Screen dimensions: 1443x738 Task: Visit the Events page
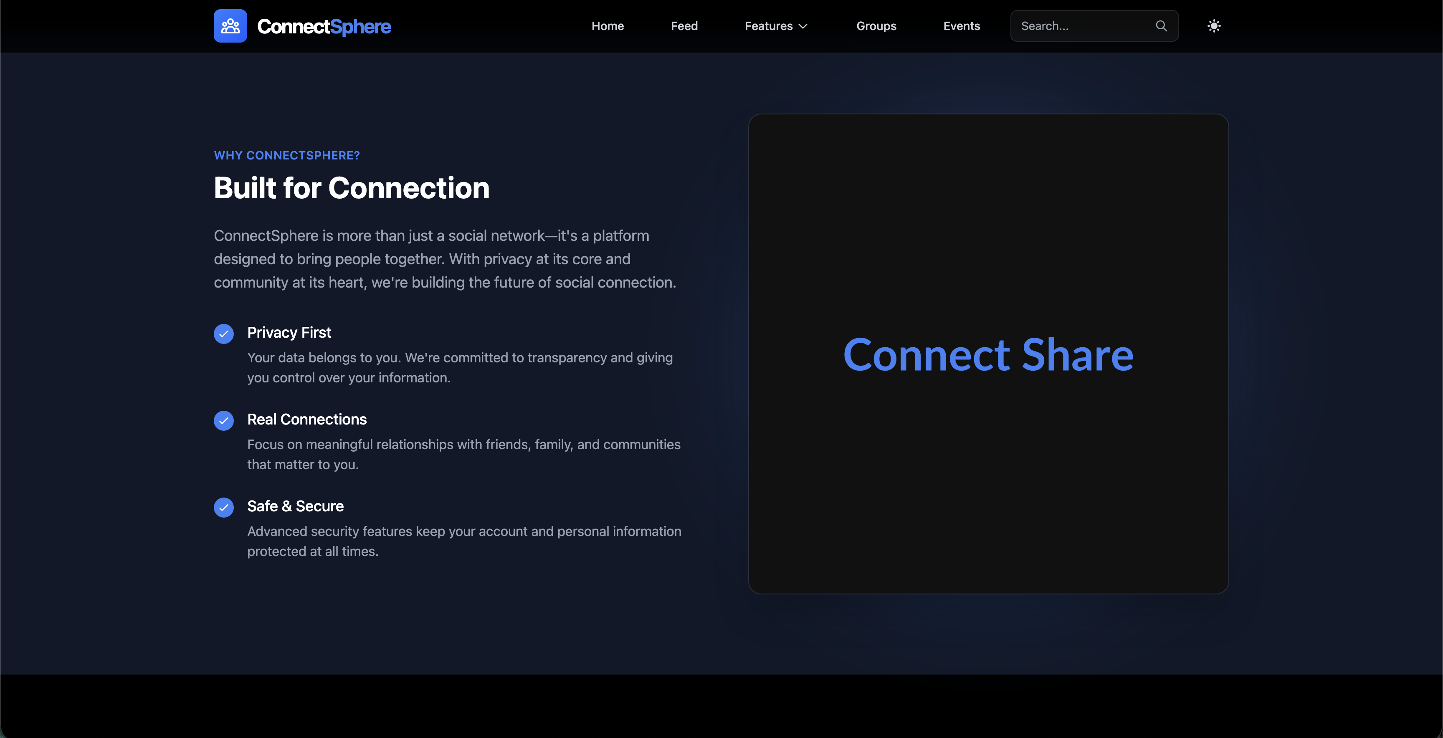point(961,26)
